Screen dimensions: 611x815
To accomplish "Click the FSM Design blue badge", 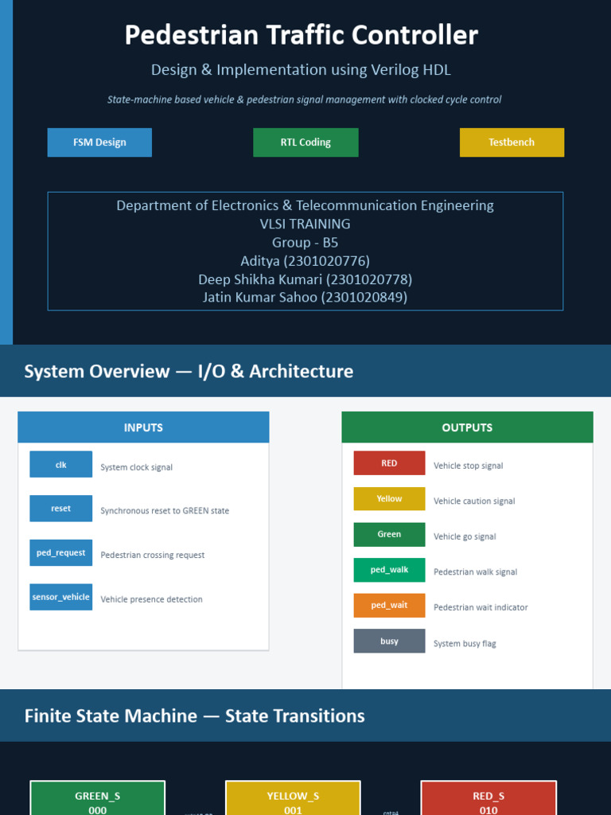I will [x=99, y=142].
